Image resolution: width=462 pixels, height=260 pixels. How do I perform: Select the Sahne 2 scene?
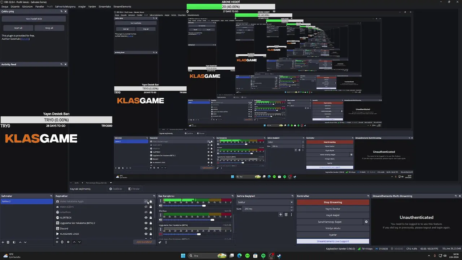[x=27, y=201]
